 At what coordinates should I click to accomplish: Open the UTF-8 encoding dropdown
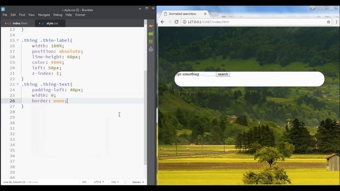pyautogui.click(x=99, y=182)
